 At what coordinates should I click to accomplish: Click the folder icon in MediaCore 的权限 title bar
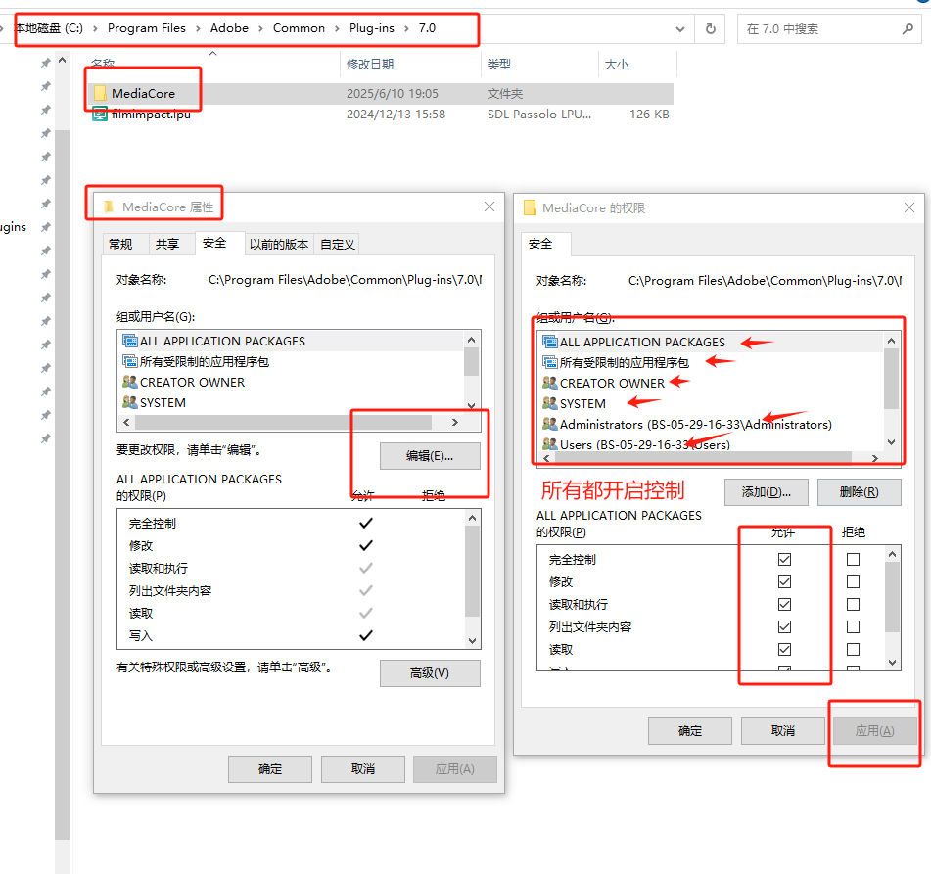pos(530,207)
